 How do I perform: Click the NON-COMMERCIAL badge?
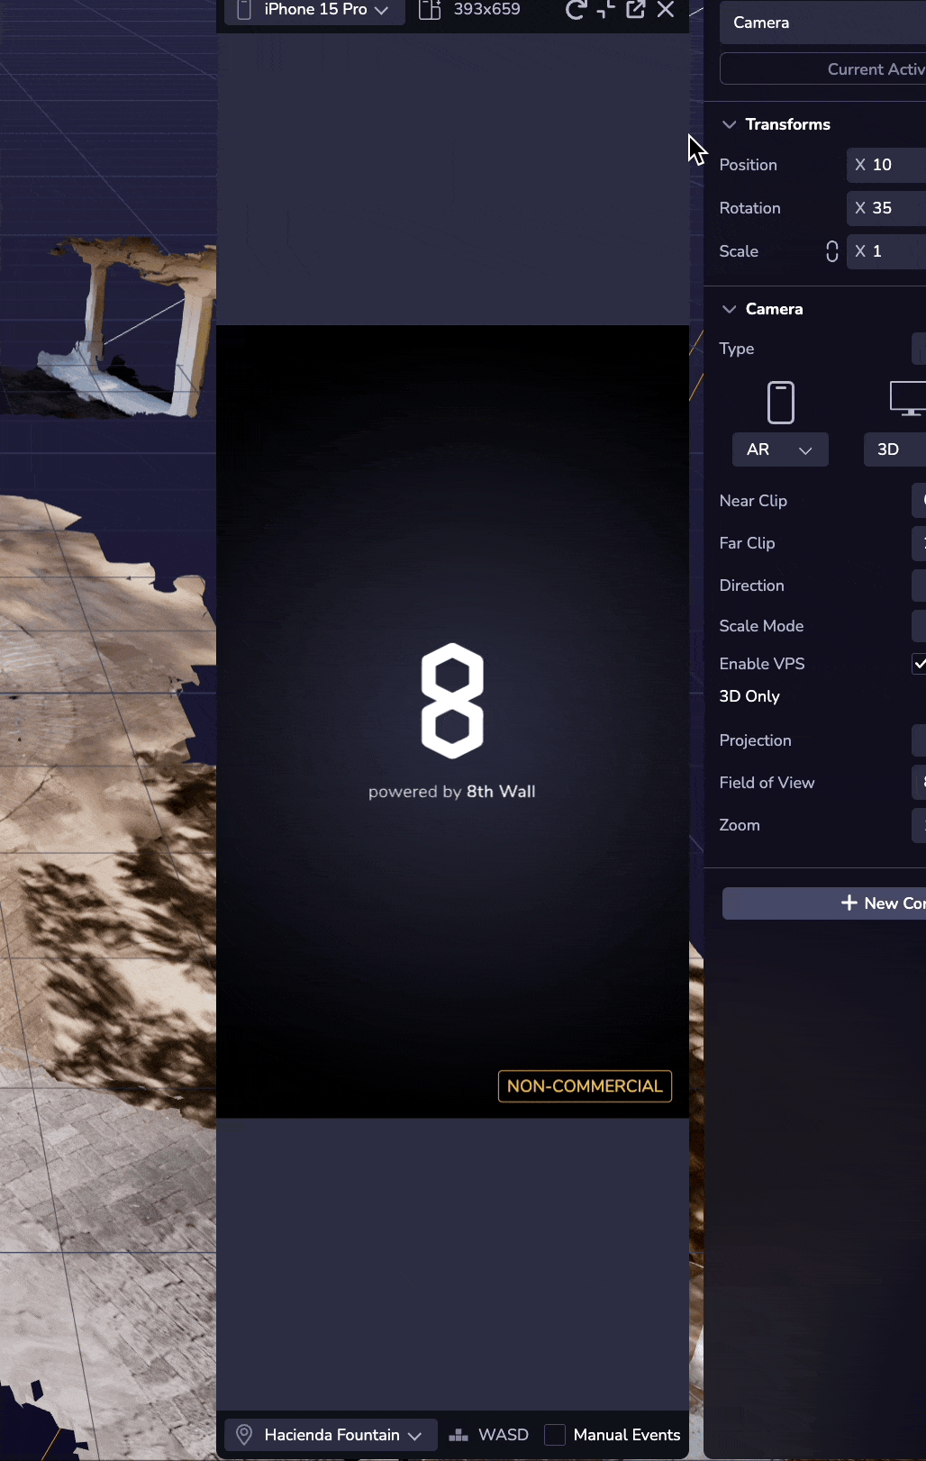point(585,1086)
